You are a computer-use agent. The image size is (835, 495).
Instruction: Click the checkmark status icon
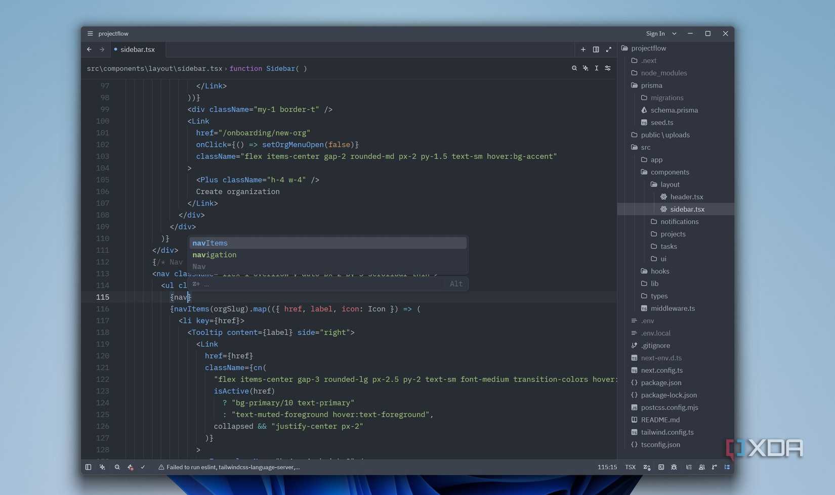point(143,467)
